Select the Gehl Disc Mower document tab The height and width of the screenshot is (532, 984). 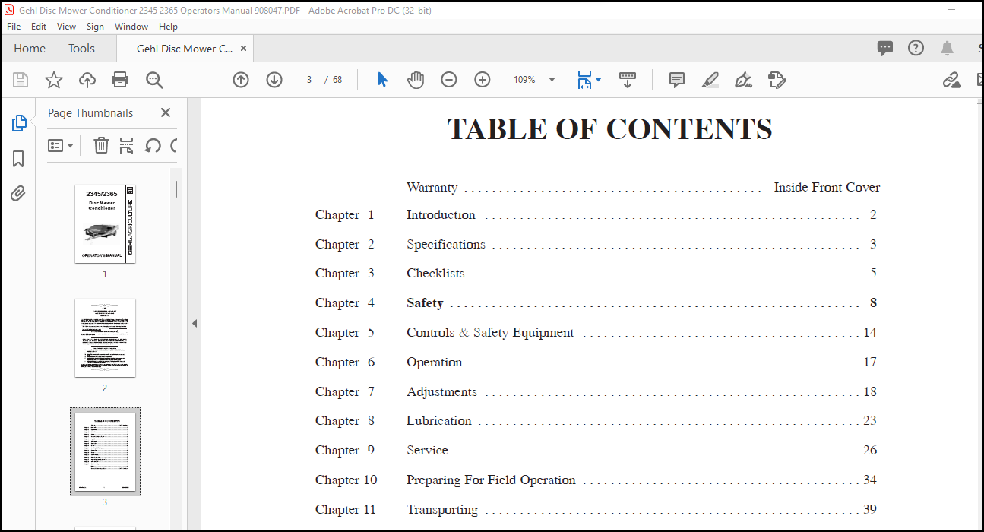pyautogui.click(x=185, y=49)
